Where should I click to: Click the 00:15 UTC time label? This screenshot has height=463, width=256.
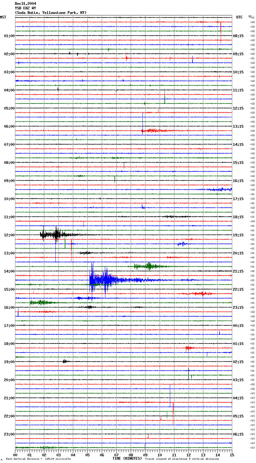coord(238,325)
